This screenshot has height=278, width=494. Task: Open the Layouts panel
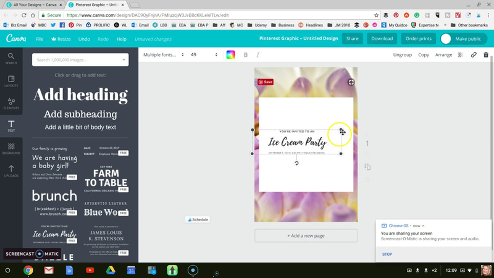tap(11, 81)
